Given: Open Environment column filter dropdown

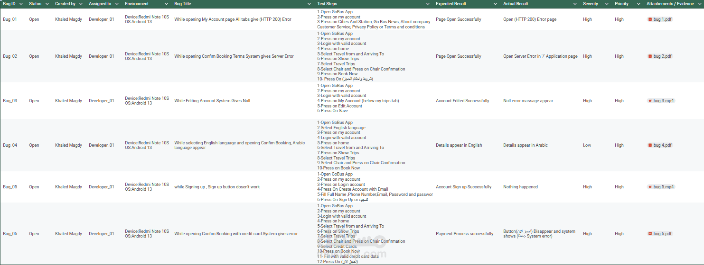Looking at the screenshot, I should [x=166, y=4].
